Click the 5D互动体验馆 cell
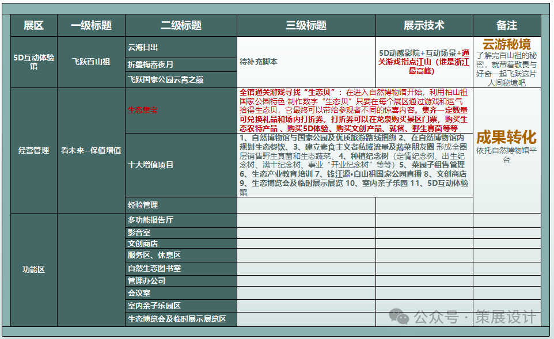Screen dimensions: 554x339 (33, 62)
